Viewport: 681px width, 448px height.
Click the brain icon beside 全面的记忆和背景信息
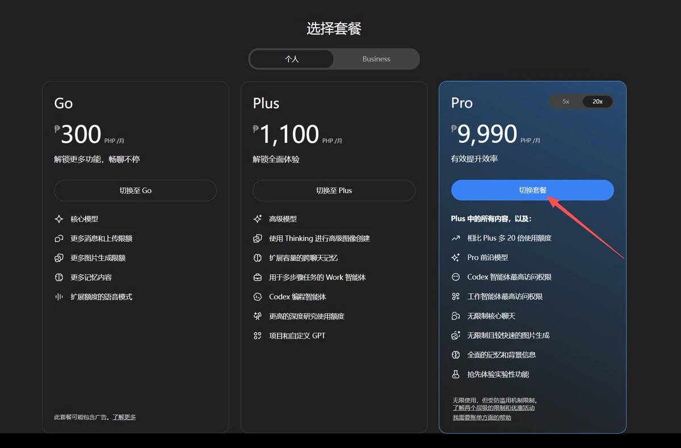click(455, 354)
